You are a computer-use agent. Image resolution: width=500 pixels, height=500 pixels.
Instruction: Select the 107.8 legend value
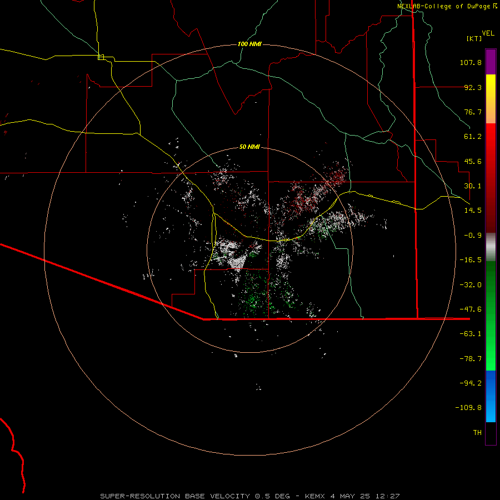[x=471, y=62]
